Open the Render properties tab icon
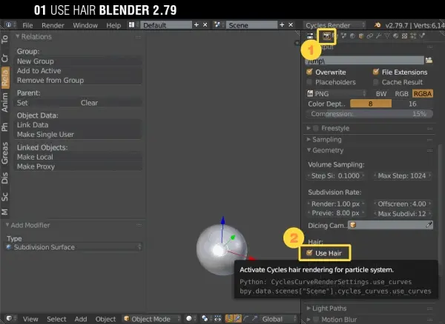The width and height of the screenshot is (445, 324). [x=326, y=36]
